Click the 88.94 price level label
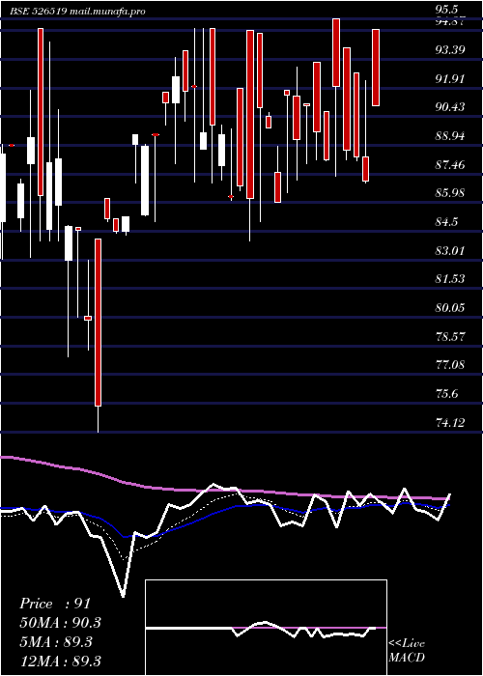This screenshot has height=676, width=483. pos(450,136)
